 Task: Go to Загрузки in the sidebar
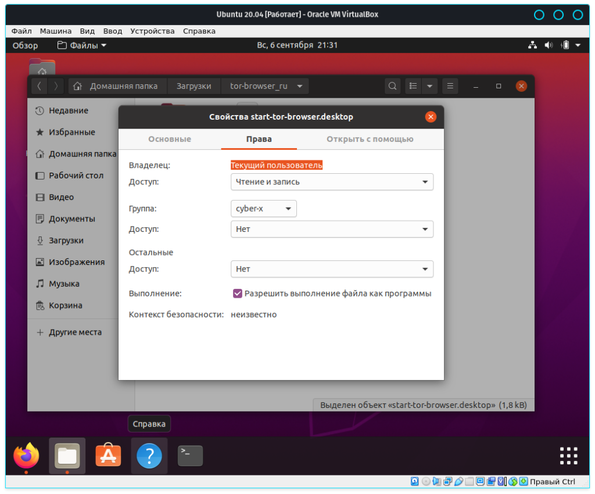66,241
